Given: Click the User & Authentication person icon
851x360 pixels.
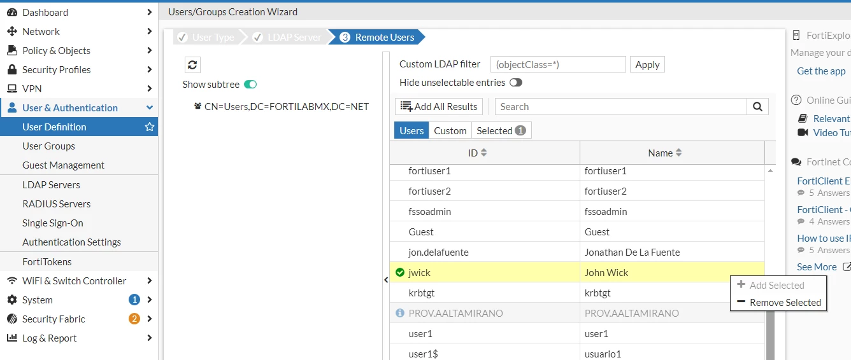Looking at the screenshot, I should coord(11,107).
